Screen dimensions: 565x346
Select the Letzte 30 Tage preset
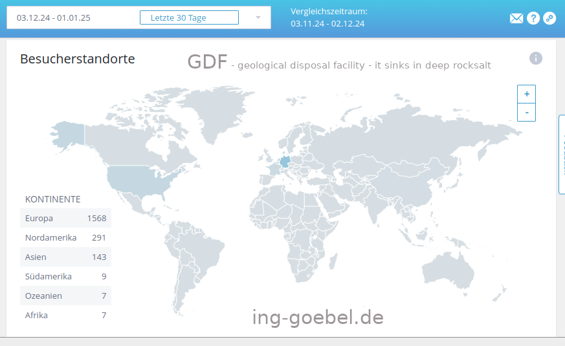[189, 17]
